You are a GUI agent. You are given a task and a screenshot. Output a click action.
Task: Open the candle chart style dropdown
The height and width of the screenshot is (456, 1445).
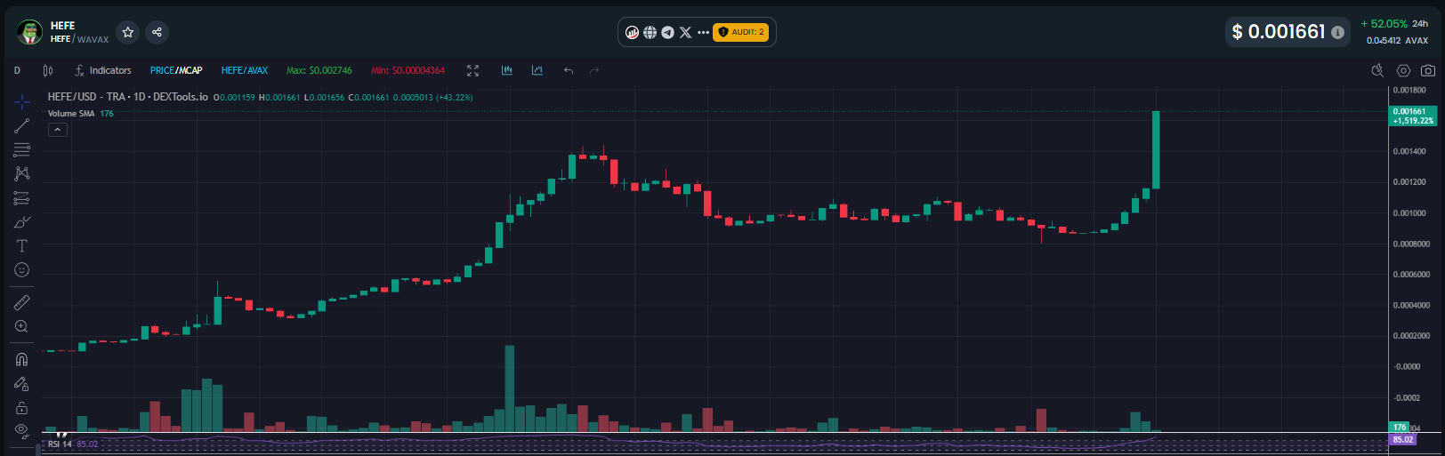(x=48, y=70)
